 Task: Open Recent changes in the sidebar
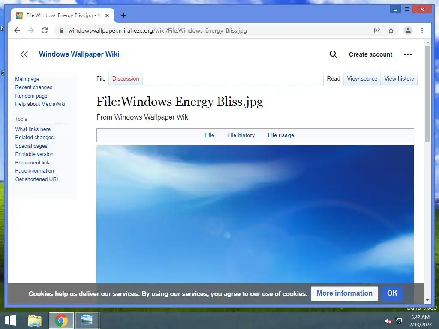[33, 87]
